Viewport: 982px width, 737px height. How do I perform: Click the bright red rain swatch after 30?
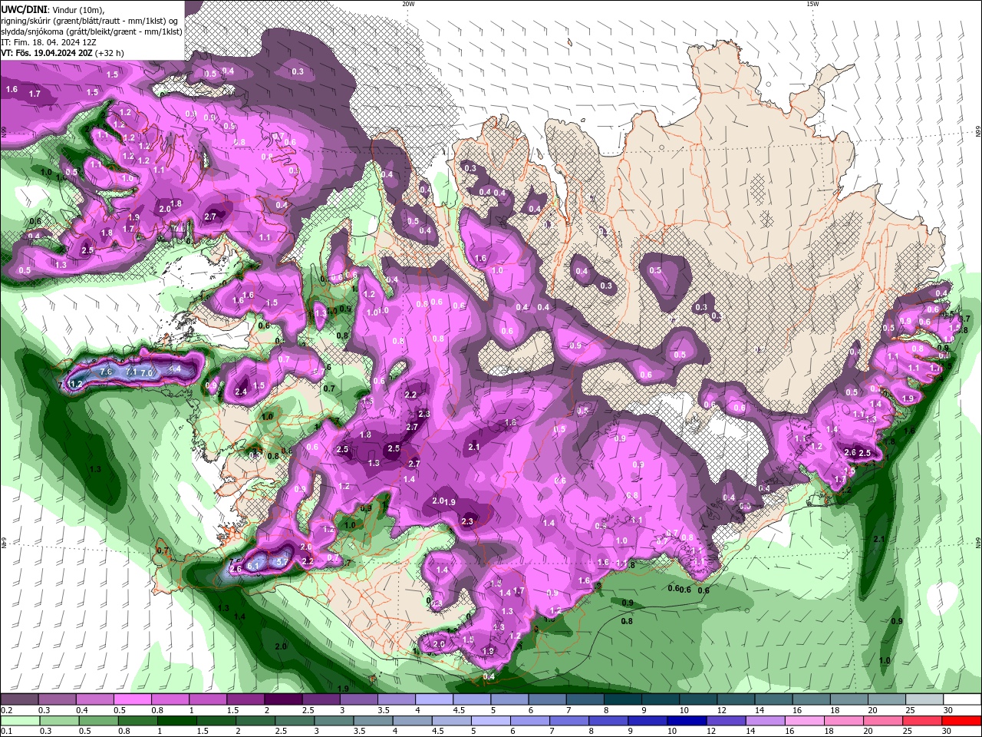tap(961, 721)
